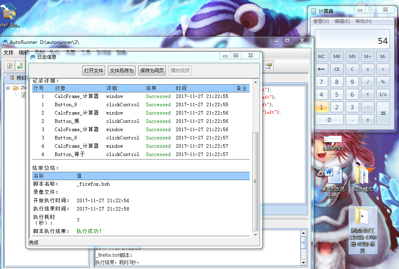Click the 对象 column header in log table

pyautogui.click(x=60, y=88)
